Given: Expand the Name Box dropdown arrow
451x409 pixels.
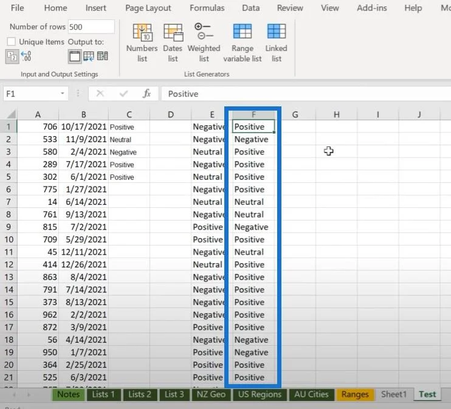Looking at the screenshot, I should (x=62, y=94).
